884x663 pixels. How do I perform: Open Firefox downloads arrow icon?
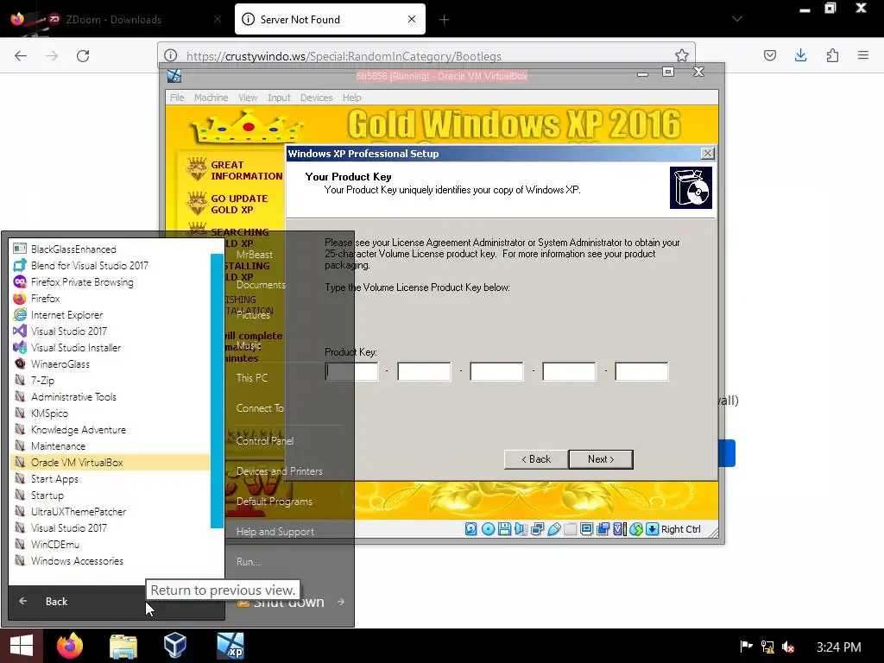pos(800,55)
